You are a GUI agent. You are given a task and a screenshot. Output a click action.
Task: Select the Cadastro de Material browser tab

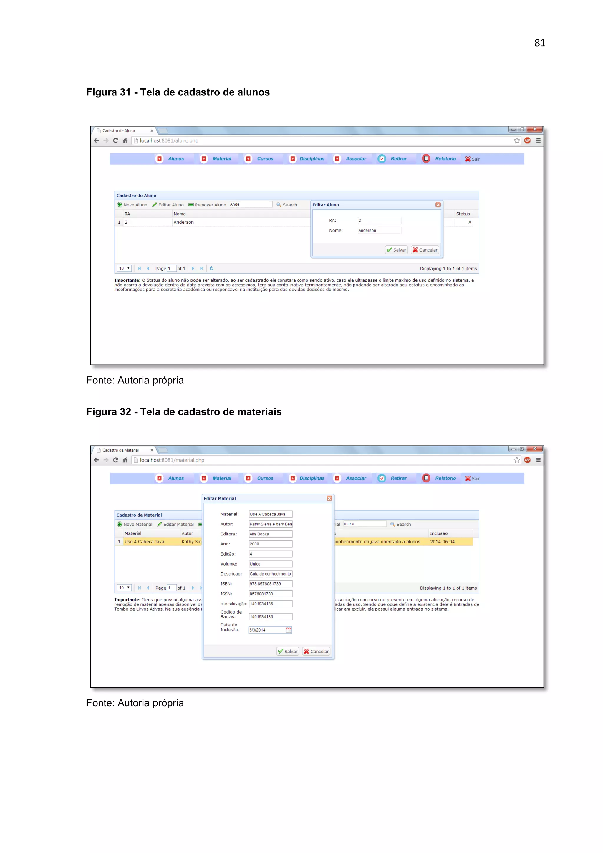click(121, 450)
